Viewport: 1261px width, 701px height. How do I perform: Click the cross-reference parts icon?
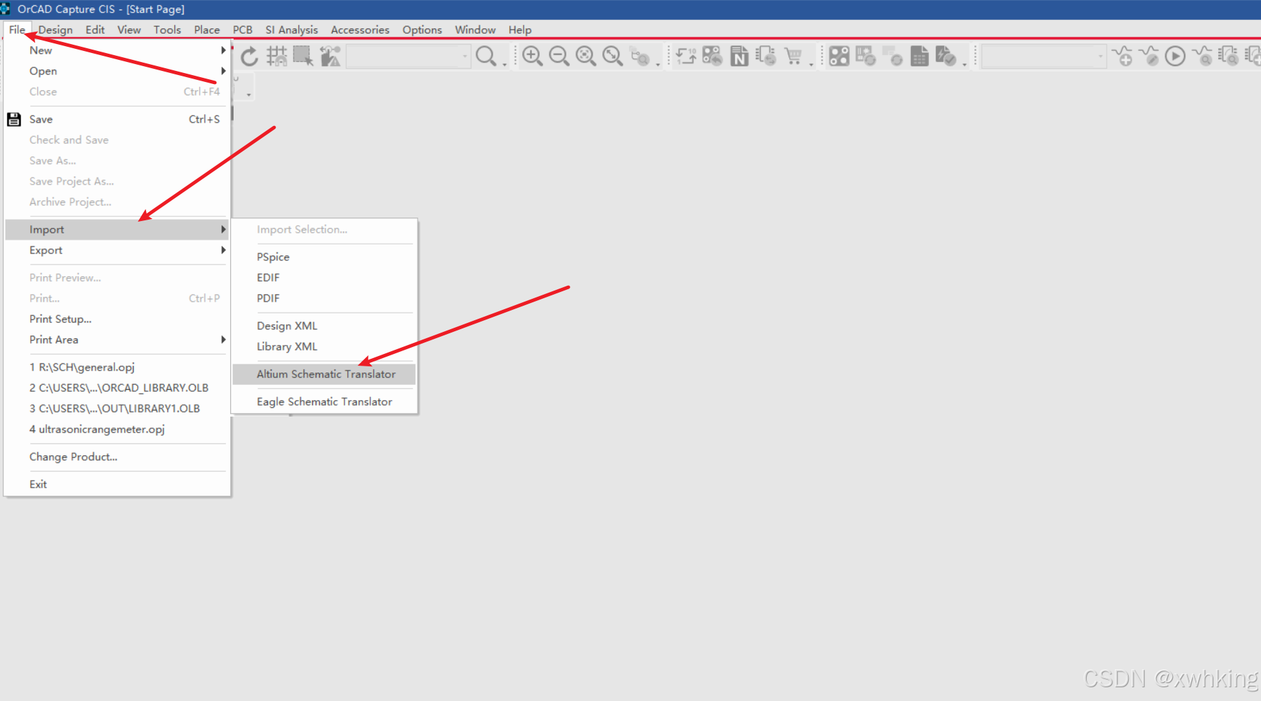tap(766, 56)
